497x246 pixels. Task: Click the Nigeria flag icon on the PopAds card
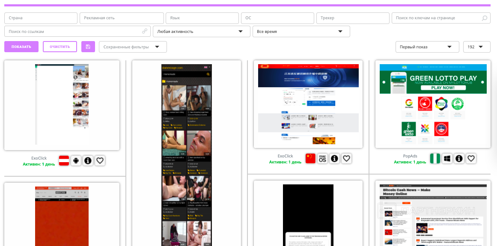pyautogui.click(x=435, y=158)
